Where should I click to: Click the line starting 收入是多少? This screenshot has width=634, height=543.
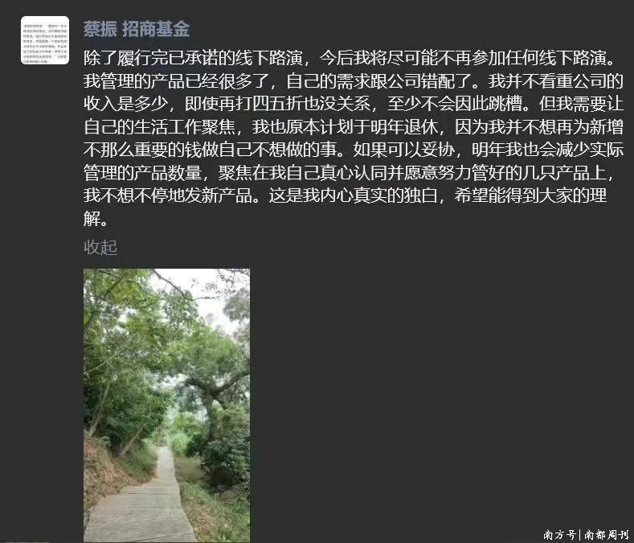click(354, 104)
